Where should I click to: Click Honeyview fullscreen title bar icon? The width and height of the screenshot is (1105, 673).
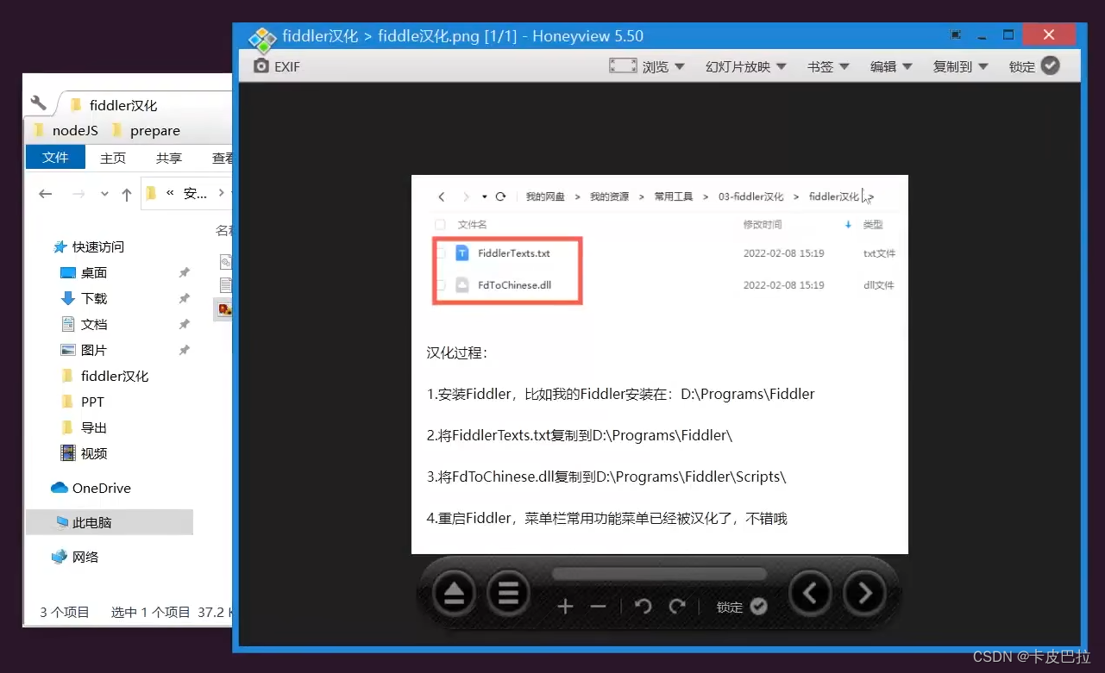pyautogui.click(x=956, y=35)
